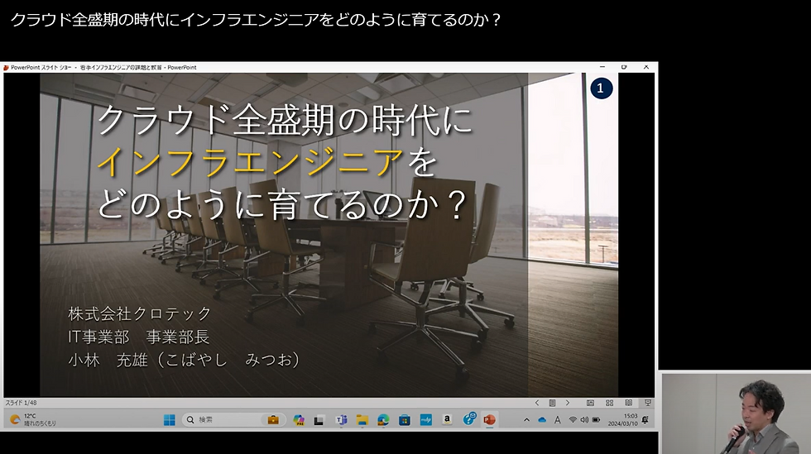811x454 pixels.
Task: Open the weather widget showing 12°C
Action: (32, 419)
